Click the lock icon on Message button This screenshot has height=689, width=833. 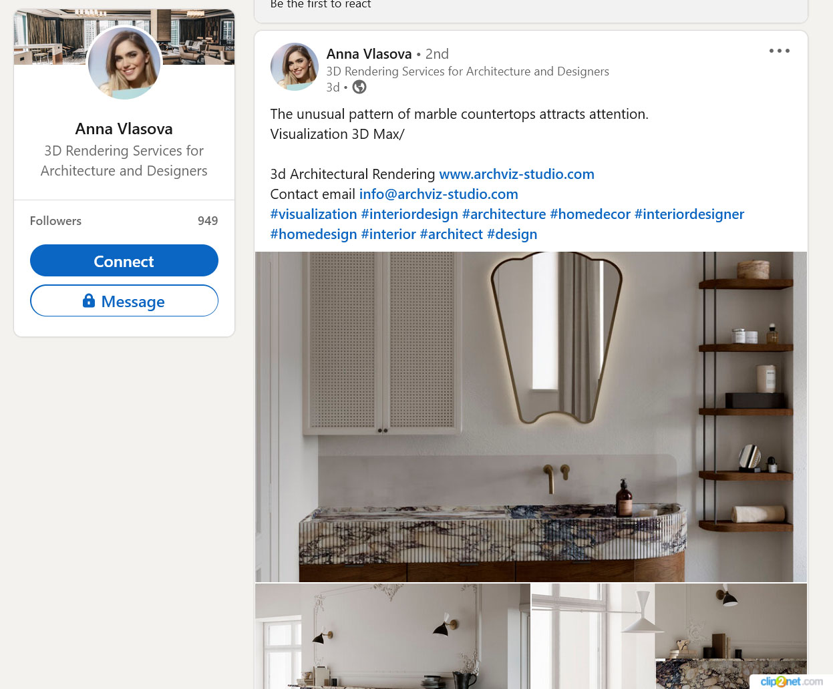click(x=89, y=300)
